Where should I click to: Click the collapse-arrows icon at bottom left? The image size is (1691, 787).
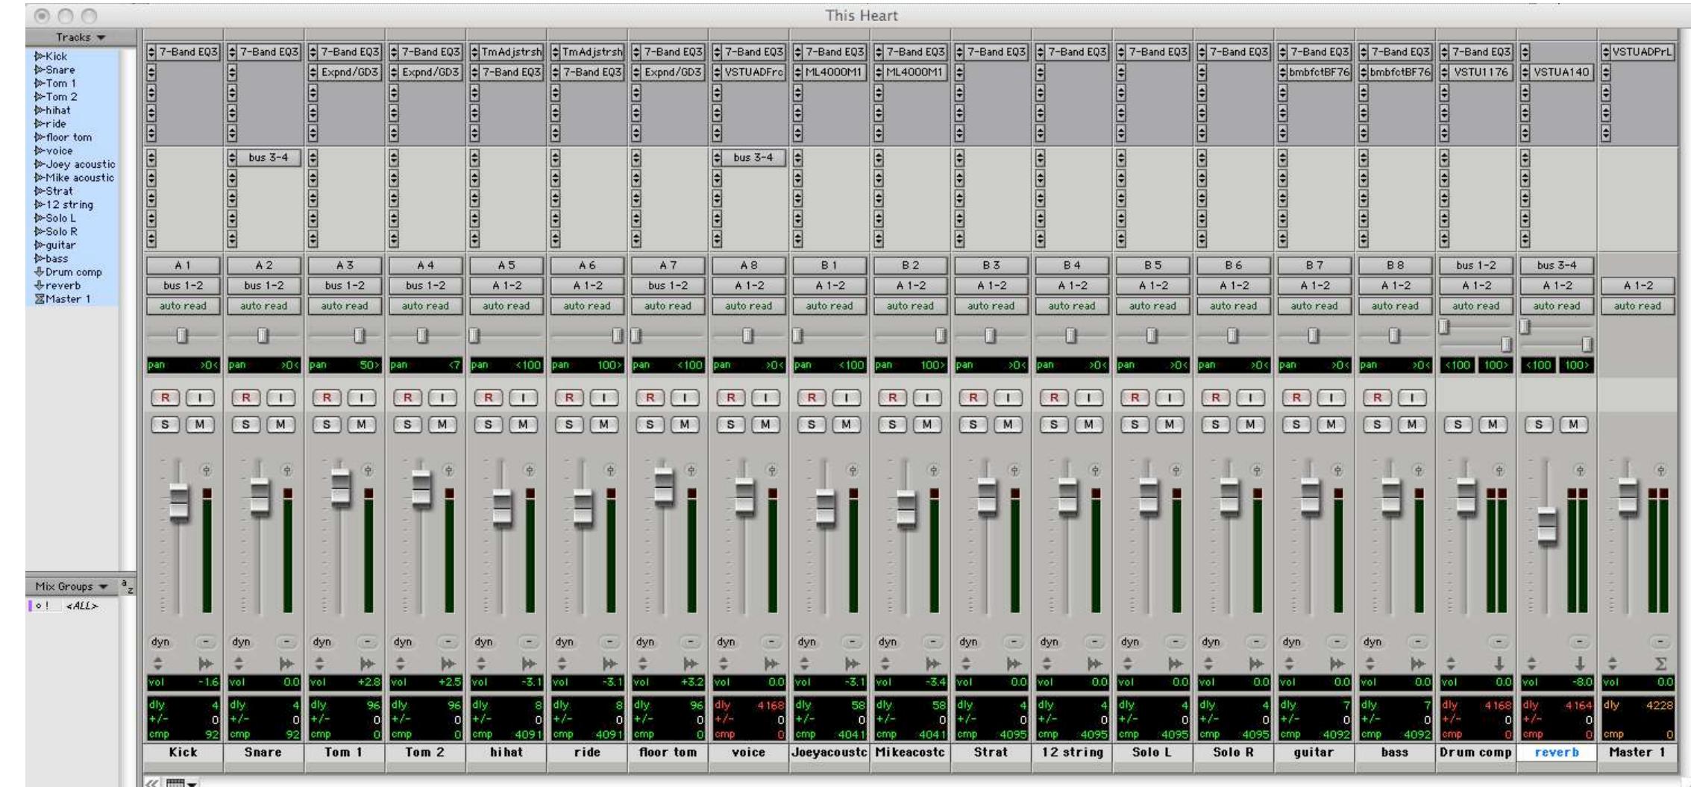151,783
